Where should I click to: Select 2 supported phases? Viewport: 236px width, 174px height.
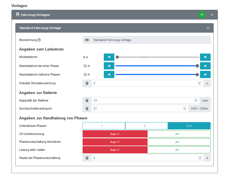146,126
